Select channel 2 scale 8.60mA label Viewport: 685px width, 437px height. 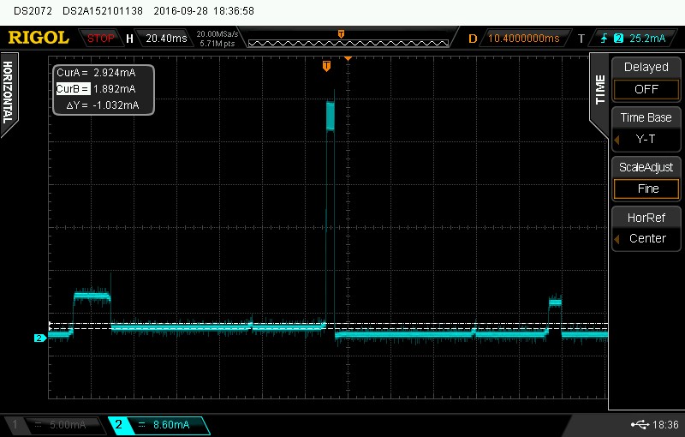tap(159, 425)
